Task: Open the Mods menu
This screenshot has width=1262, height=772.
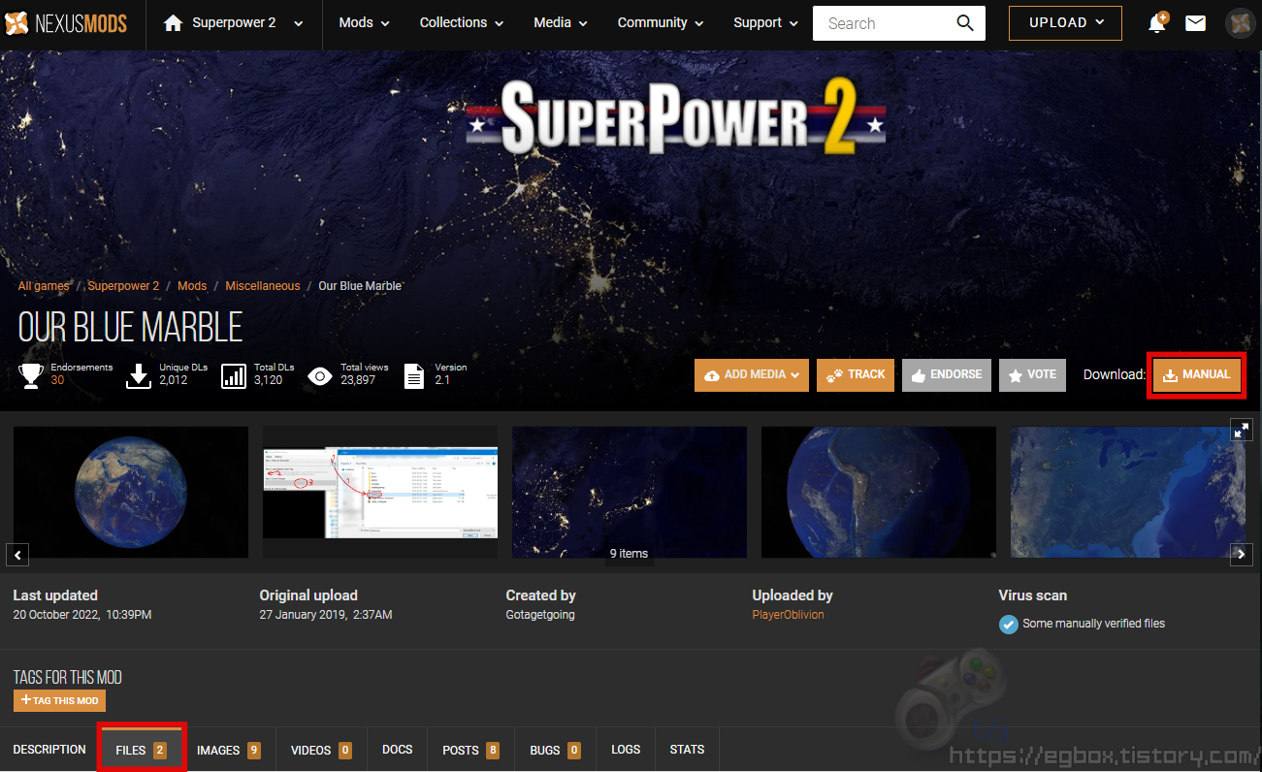Action: click(364, 22)
